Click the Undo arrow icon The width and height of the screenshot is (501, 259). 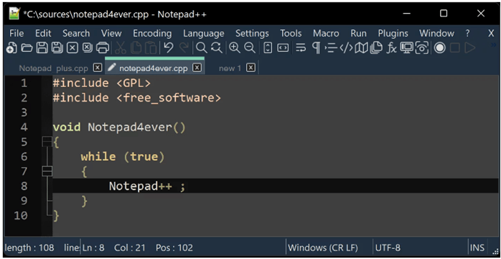(x=169, y=48)
